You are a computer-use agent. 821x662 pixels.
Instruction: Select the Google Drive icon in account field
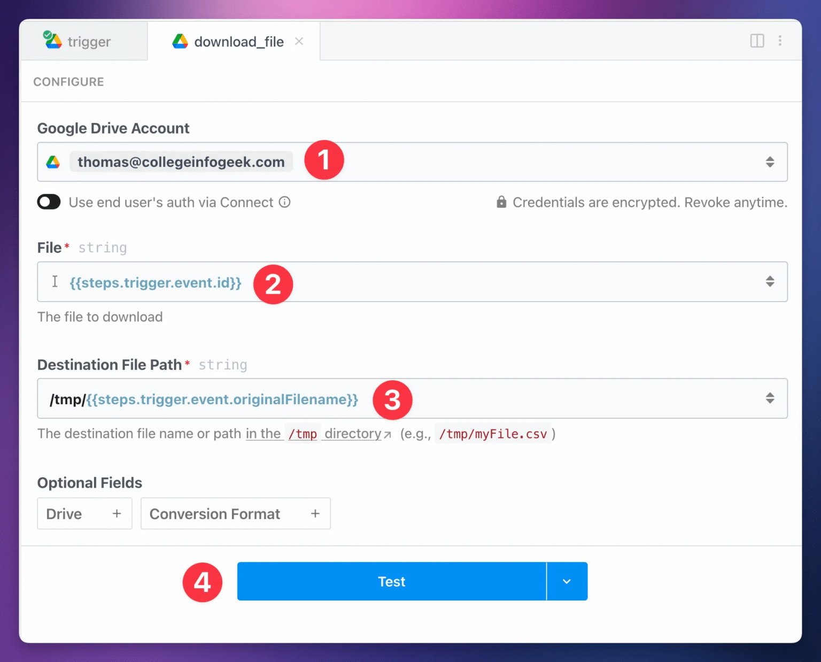pyautogui.click(x=52, y=161)
